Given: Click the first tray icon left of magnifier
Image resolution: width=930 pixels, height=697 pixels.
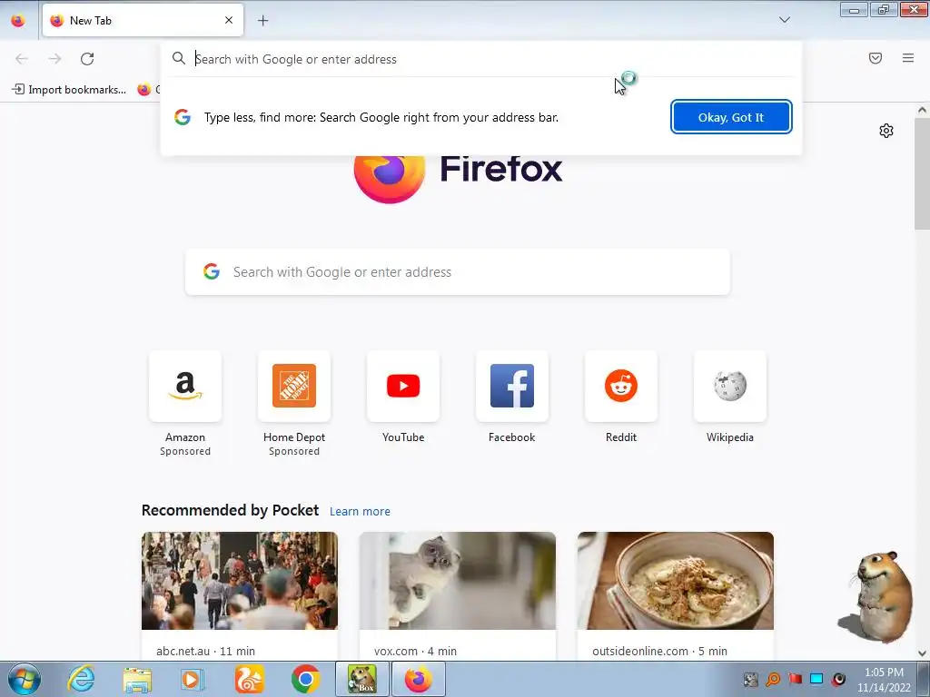Looking at the screenshot, I should 751,679.
